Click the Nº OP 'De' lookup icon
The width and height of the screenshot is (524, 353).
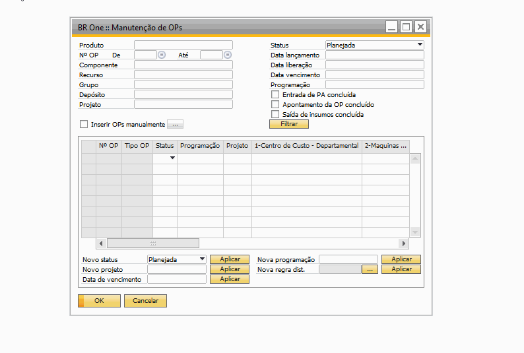point(162,55)
